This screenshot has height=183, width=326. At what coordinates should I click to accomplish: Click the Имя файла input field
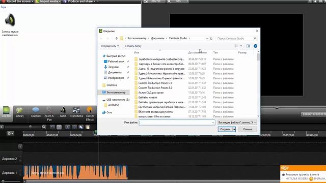coord(177,123)
